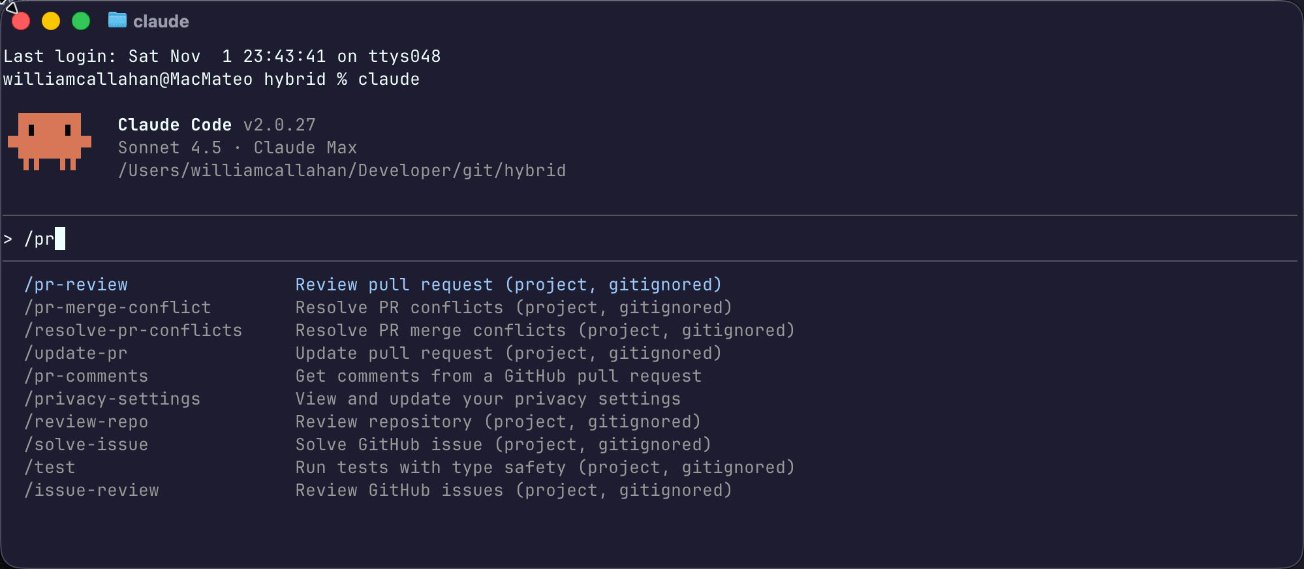Click the Claude Code v2.0.27 version text

pyautogui.click(x=215, y=125)
